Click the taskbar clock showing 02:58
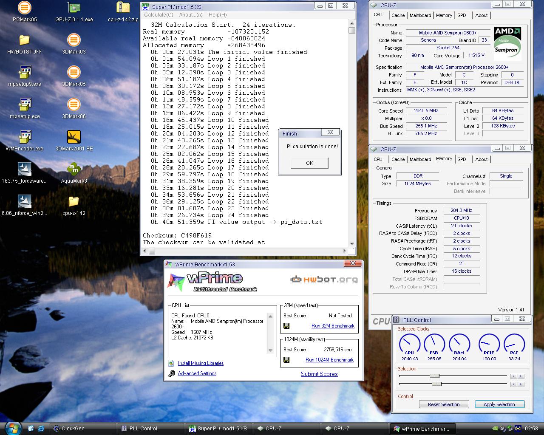Screen dimensions: 544x435 point(531,429)
